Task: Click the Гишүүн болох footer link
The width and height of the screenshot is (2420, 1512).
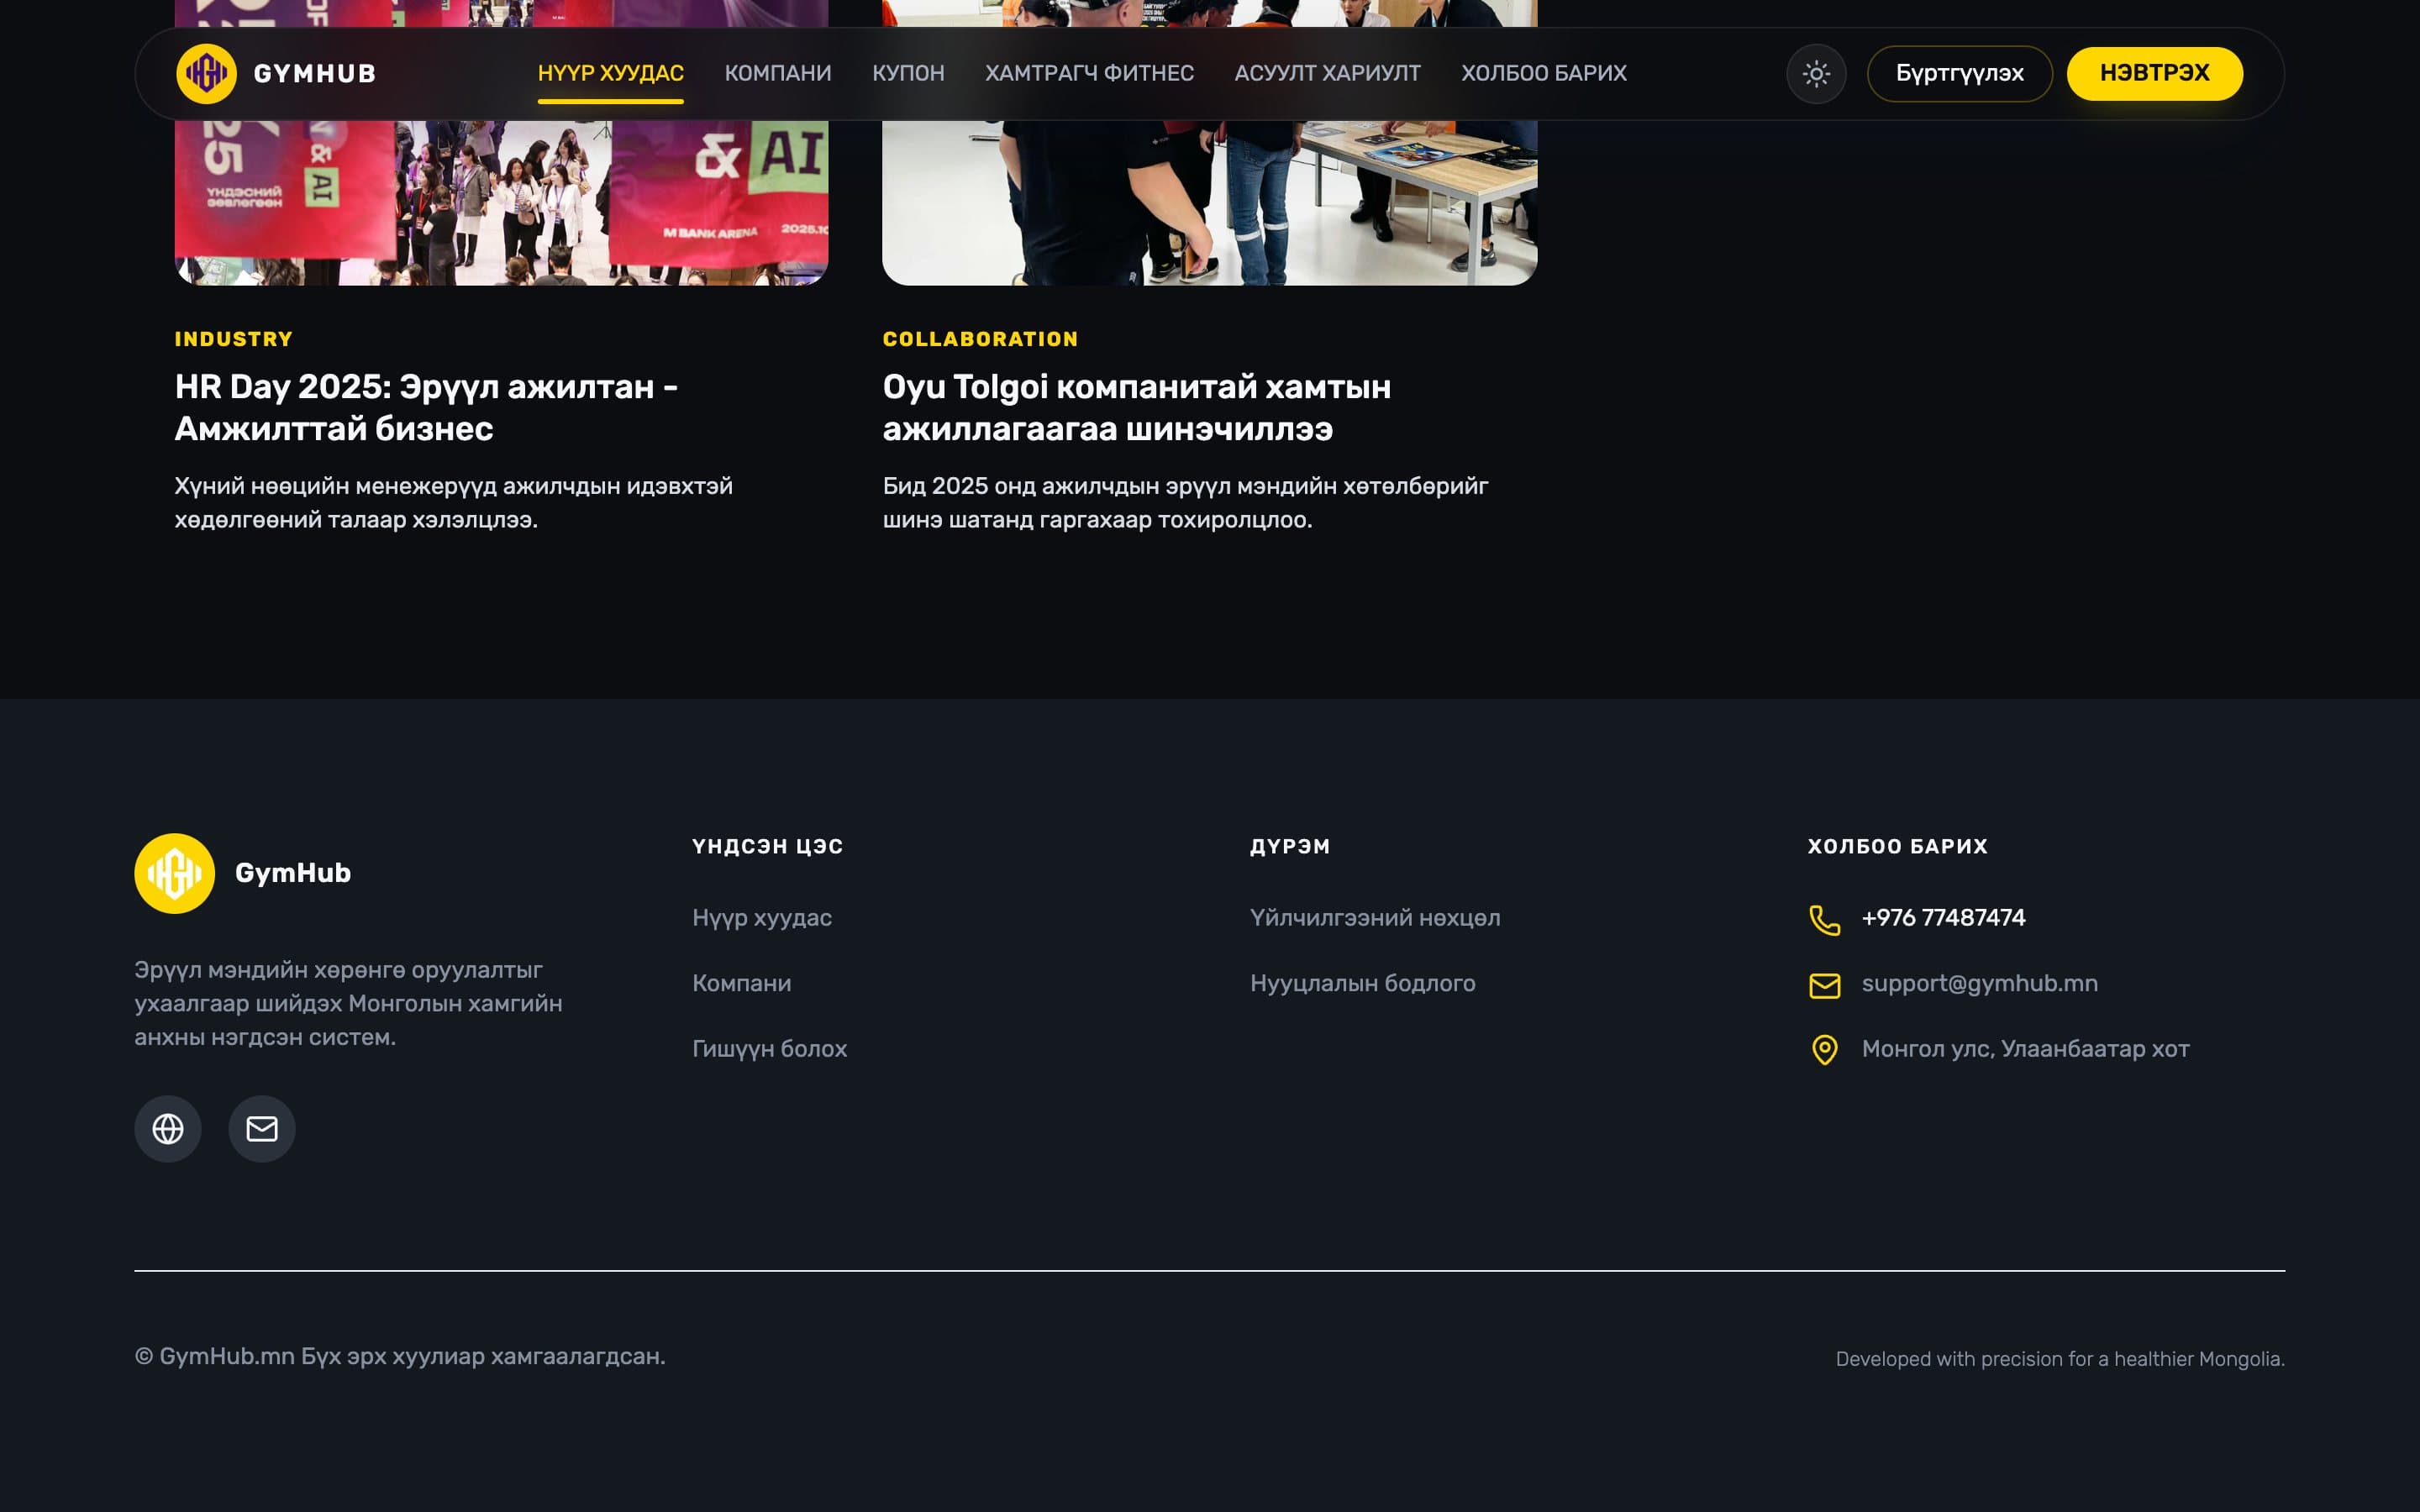Action: pos(769,1049)
